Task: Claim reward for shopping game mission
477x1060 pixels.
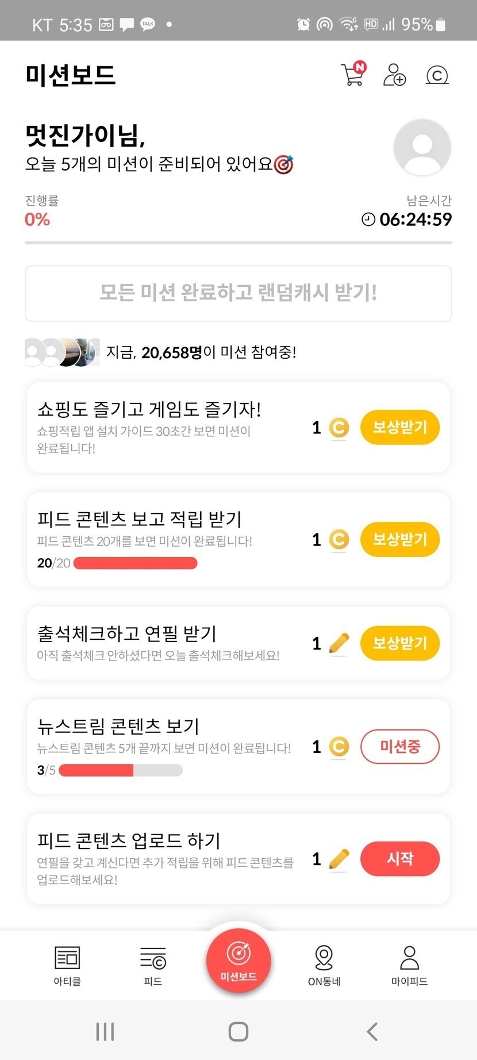Action: [x=399, y=427]
